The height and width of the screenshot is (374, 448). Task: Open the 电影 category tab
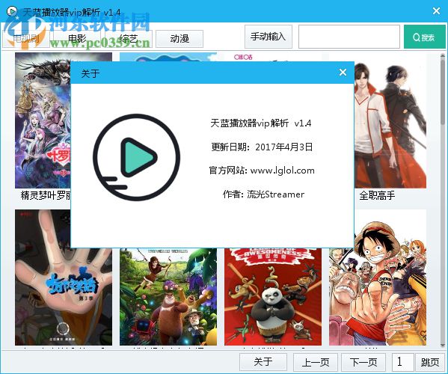click(77, 39)
